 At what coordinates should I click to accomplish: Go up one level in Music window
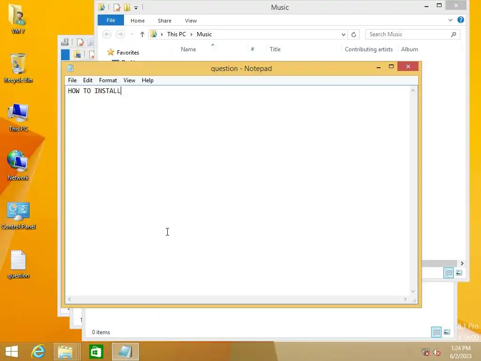click(142, 34)
